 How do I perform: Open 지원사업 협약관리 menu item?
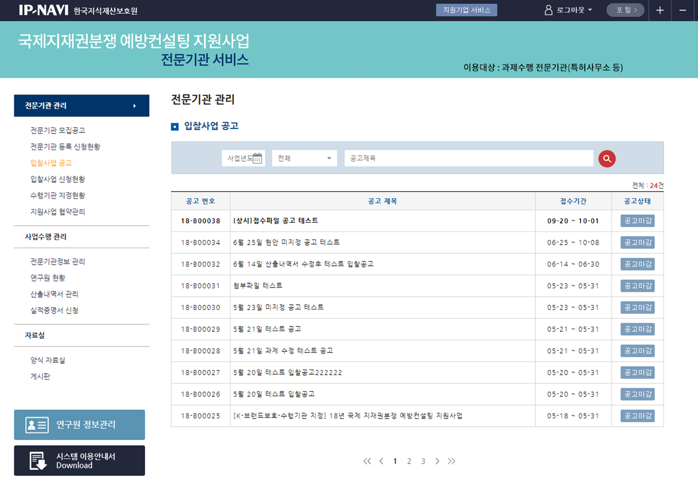click(57, 211)
